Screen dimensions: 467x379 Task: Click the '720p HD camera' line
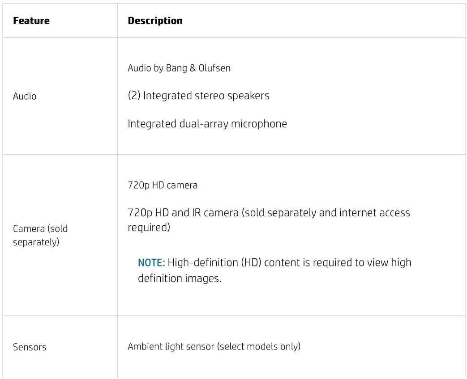(163, 185)
